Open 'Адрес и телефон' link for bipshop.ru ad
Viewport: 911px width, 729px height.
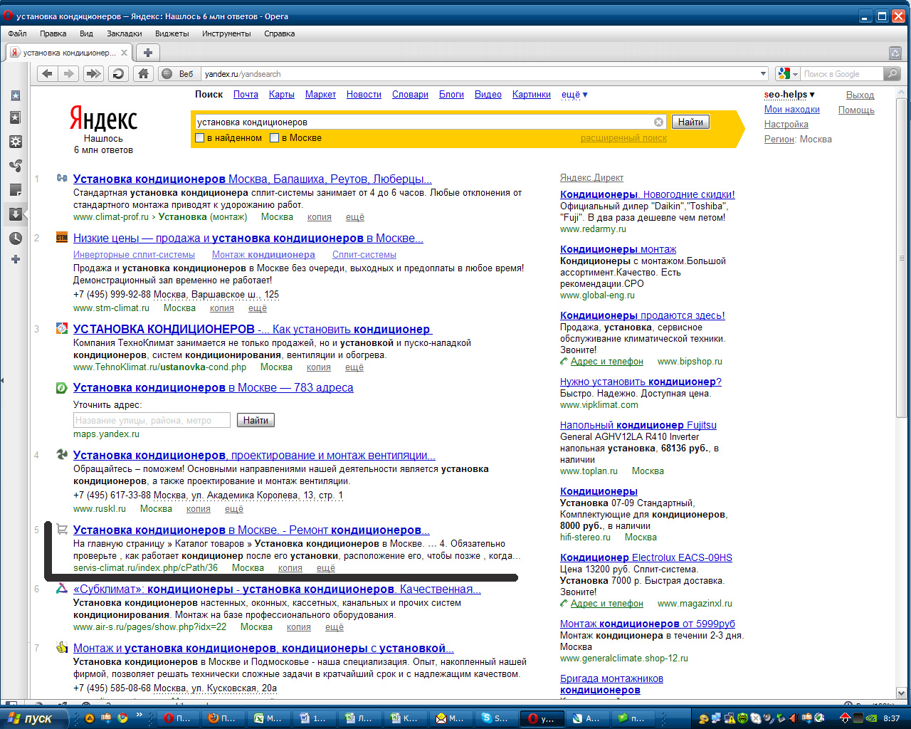pos(606,362)
